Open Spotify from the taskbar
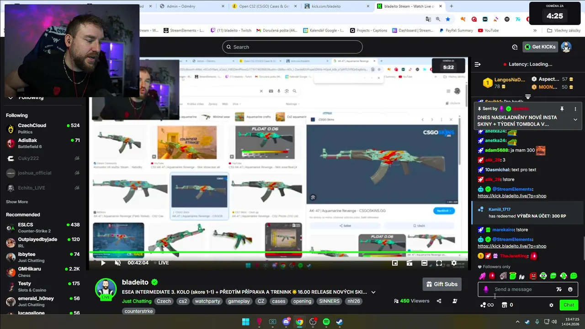Viewport: 585px width, 329px height. pos(326,322)
